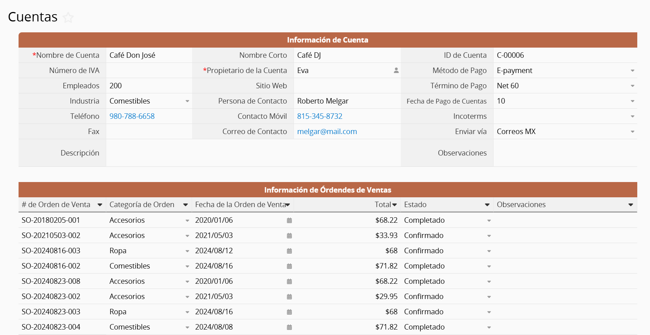Screen dimensions: 650x335
Task: Star the Cuentas sheet as favorite
Action: coord(68,17)
